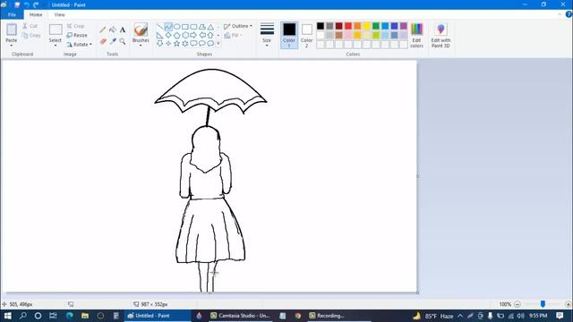Viewport: 573px width, 322px height.
Task: Select the Eraser tool
Action: pos(103,41)
